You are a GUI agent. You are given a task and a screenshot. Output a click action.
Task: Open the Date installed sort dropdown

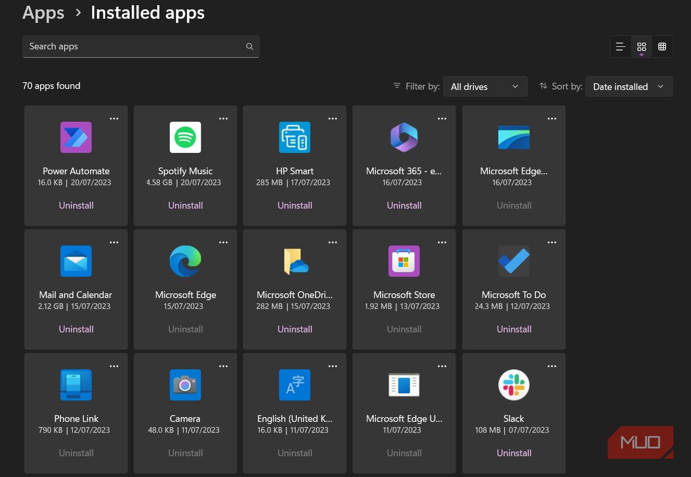click(629, 87)
